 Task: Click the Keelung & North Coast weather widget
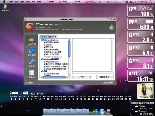coord(142,108)
